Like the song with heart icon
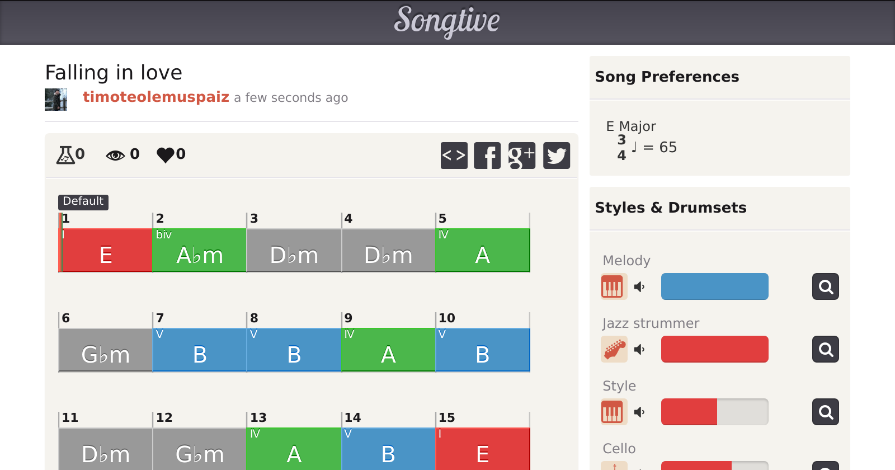Screen dimensions: 895x470 click(166, 154)
